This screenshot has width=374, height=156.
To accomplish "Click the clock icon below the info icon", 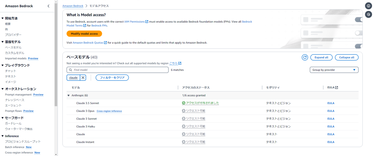I will pyautogui.click(x=368, y=14).
